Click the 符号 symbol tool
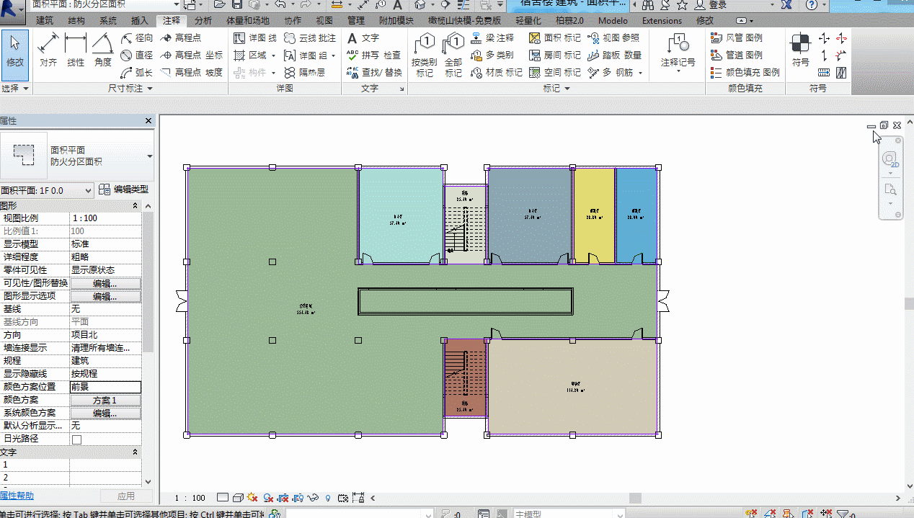 pyautogui.click(x=801, y=50)
